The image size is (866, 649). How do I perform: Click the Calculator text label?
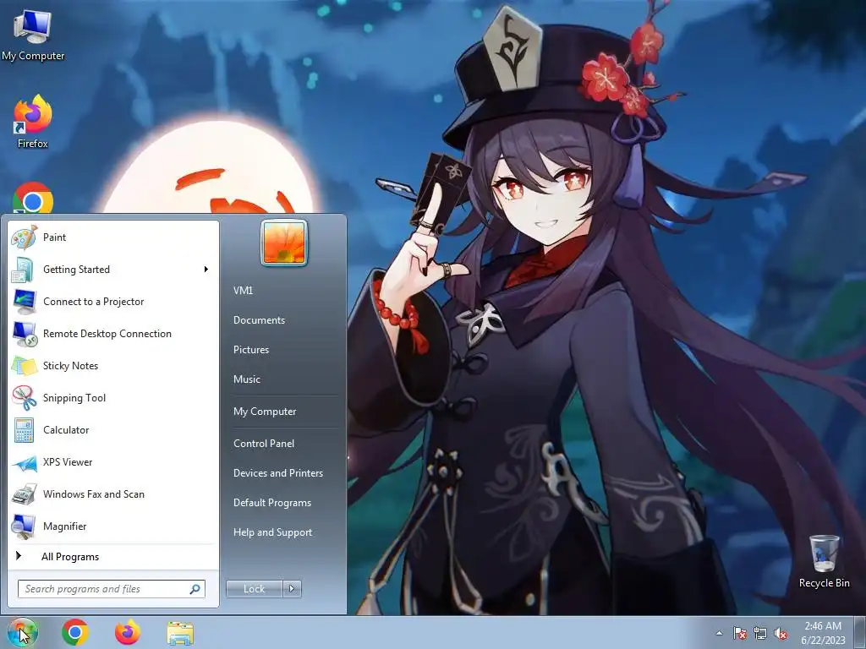66,430
